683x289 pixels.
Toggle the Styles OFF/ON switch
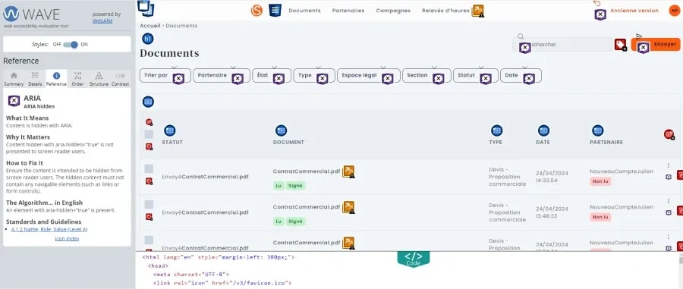pos(70,45)
